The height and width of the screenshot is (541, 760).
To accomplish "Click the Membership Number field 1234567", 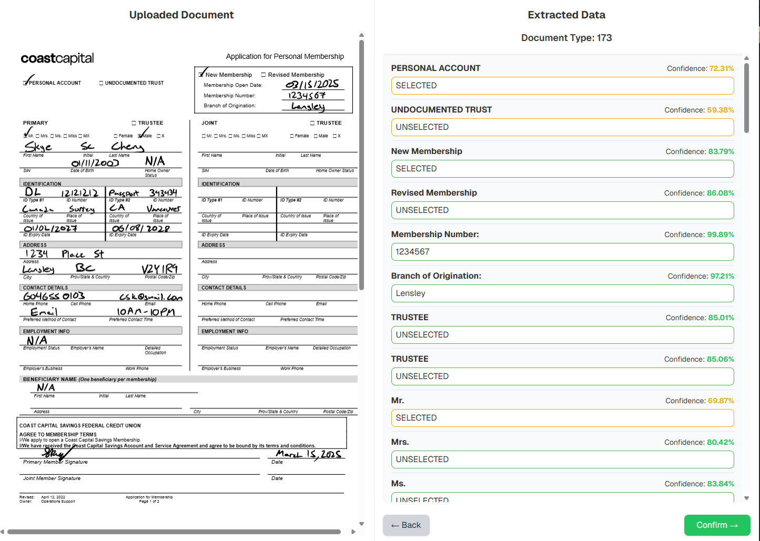I will pos(562,252).
